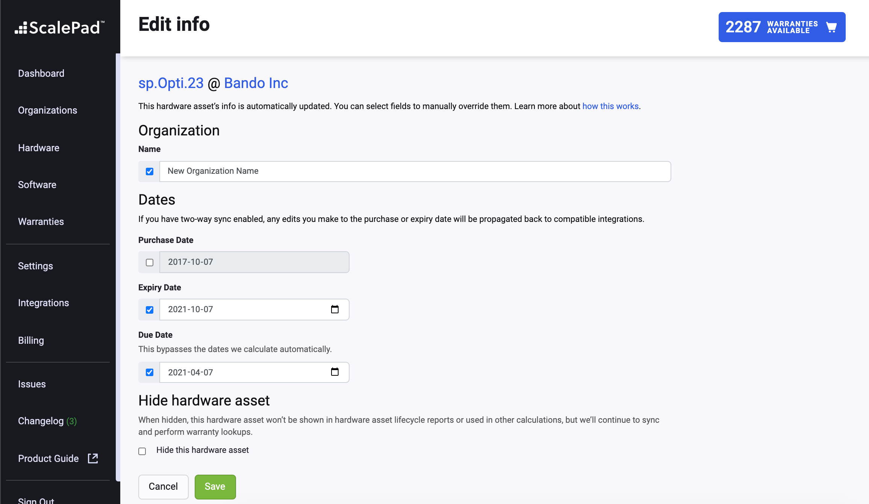Navigate to Integrations page
This screenshot has width=869, height=504.
[x=44, y=303]
